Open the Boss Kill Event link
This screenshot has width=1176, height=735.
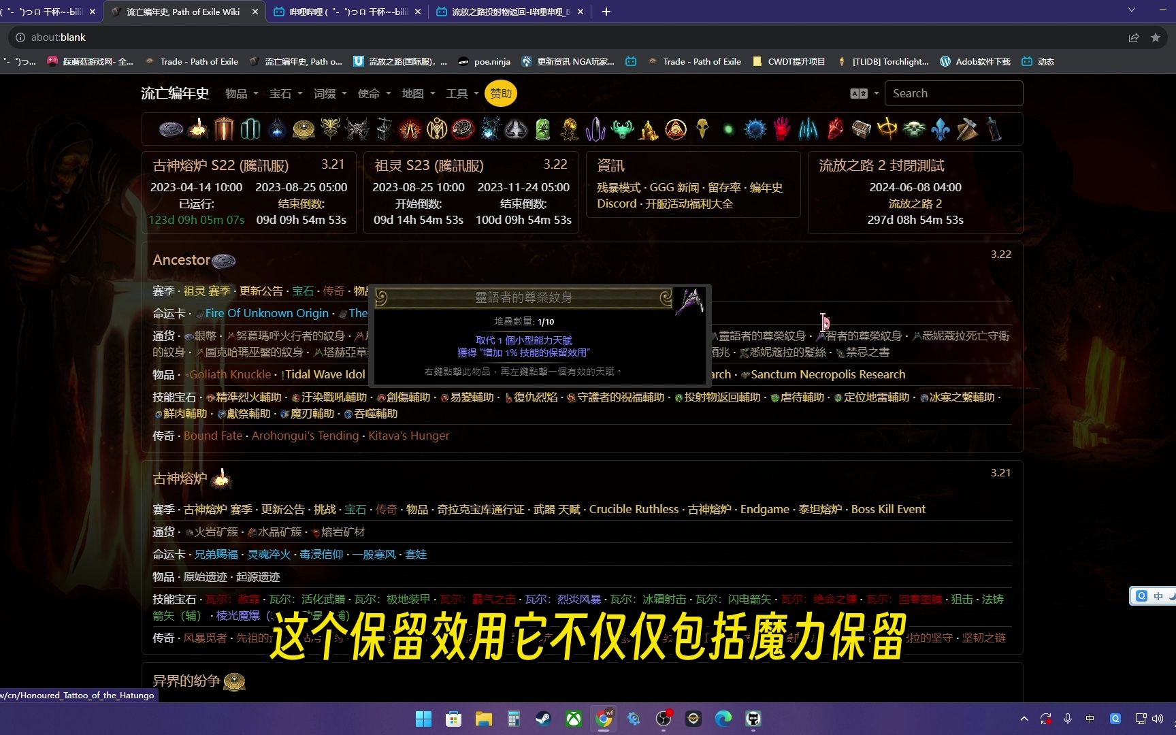tap(888, 509)
